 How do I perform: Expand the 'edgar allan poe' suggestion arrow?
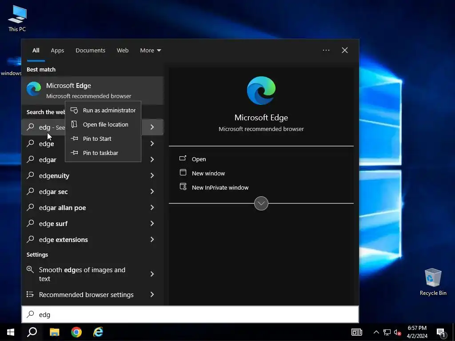coord(152,207)
